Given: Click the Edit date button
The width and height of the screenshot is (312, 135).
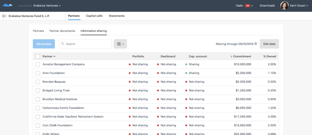Looking at the screenshot, I should (269, 44).
